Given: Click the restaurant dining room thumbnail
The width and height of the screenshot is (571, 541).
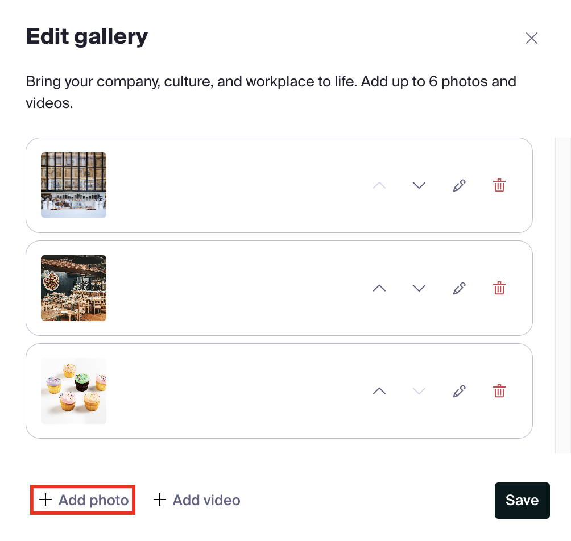Looking at the screenshot, I should click(x=73, y=288).
